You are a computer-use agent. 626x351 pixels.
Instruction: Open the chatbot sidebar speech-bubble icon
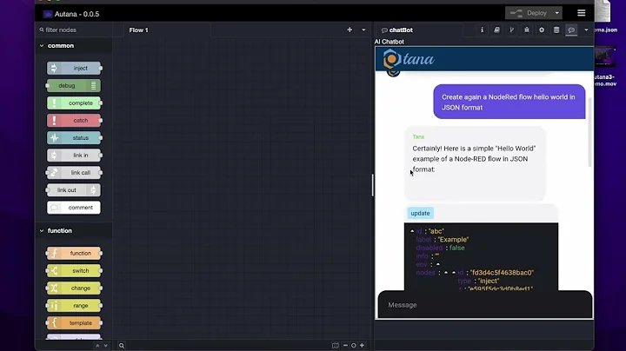pyautogui.click(x=571, y=30)
